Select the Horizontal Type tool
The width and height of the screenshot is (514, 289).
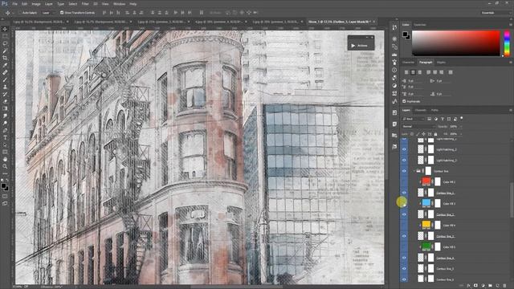[x=5, y=137]
